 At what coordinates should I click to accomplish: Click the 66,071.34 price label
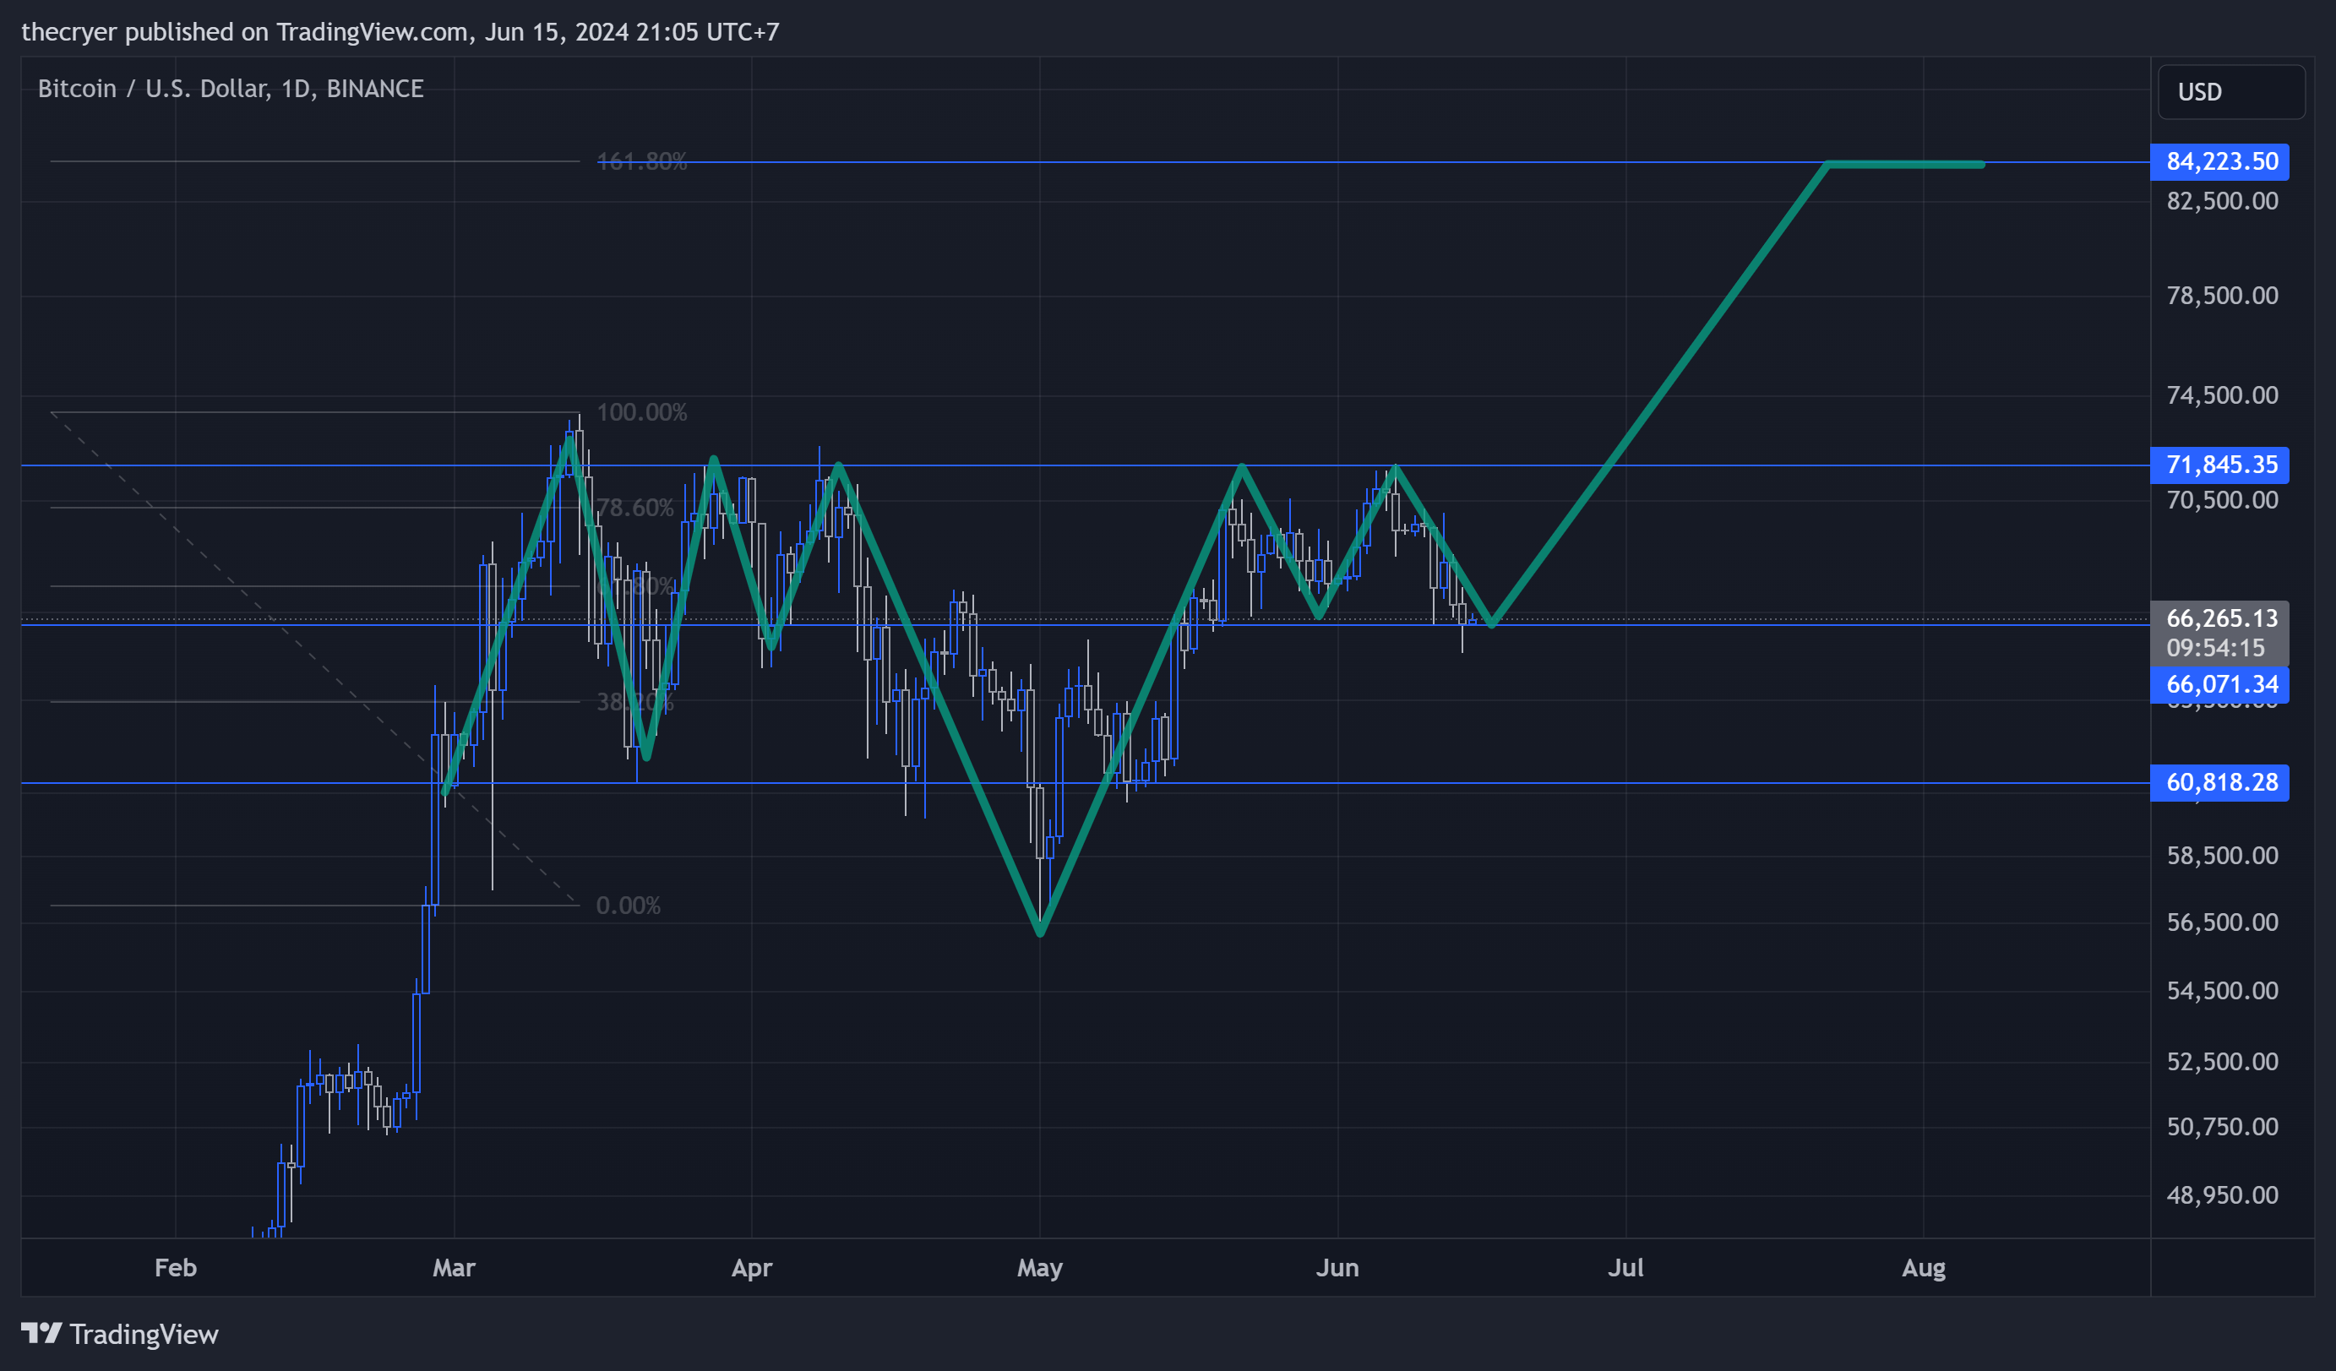click(2219, 684)
